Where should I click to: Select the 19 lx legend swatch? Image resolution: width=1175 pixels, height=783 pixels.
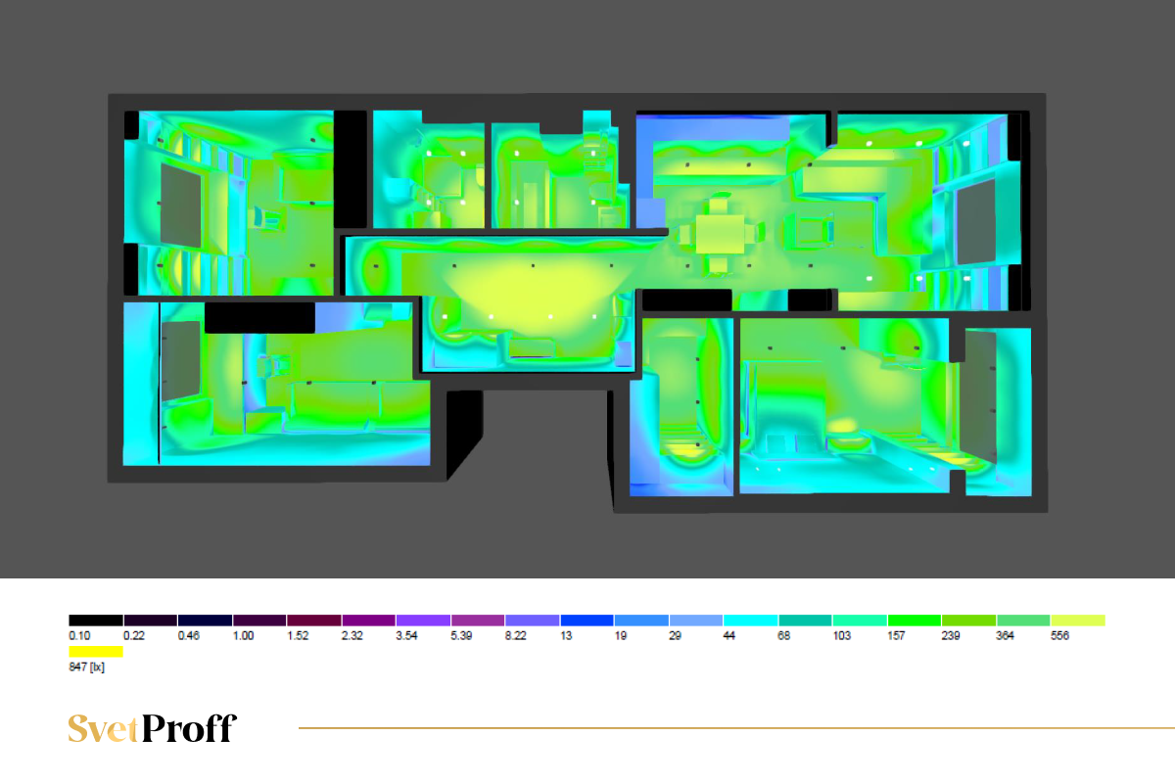[x=641, y=621]
